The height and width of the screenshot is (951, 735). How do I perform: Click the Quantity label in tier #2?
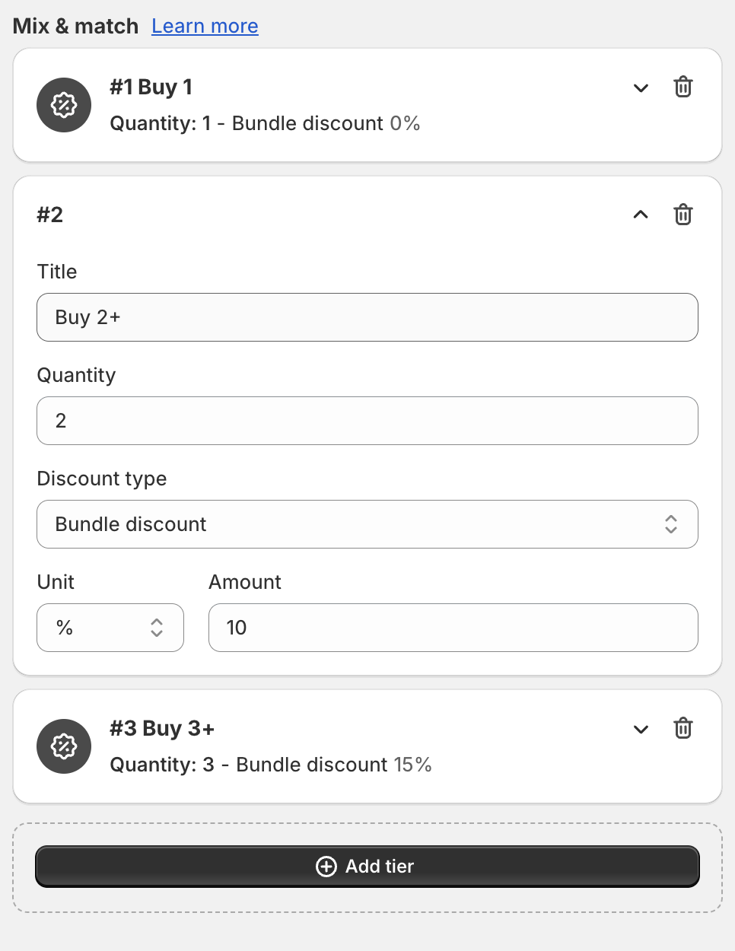76,375
